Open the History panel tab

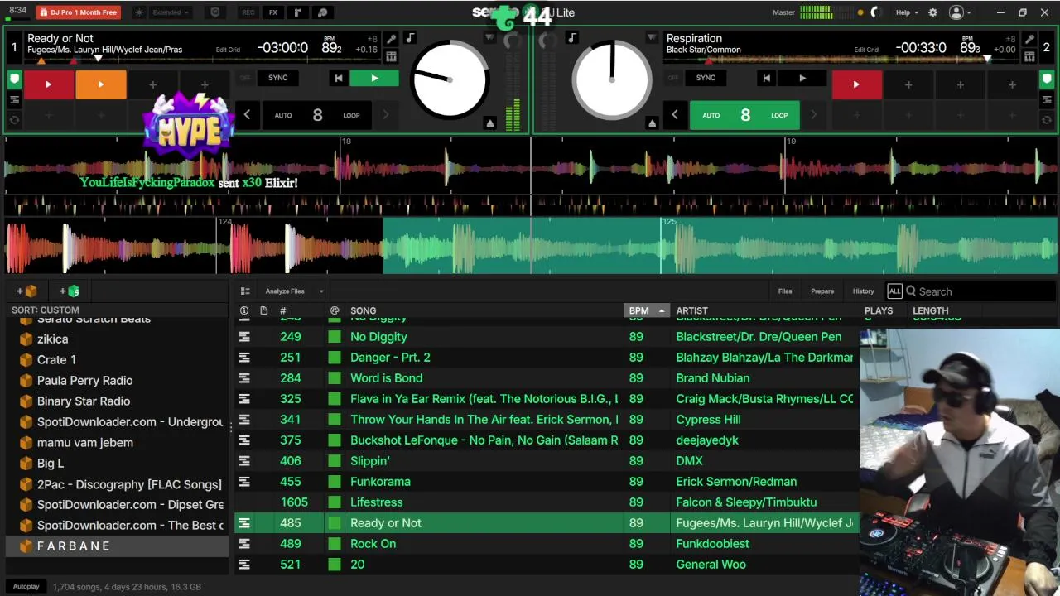(863, 291)
